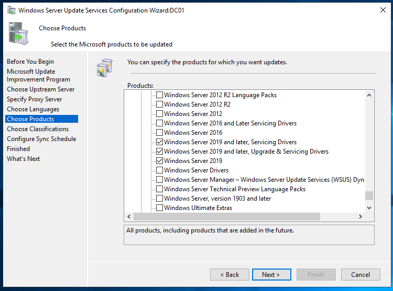The width and height of the screenshot is (393, 291).
Task: Close the configuration wizard window
Action: coord(383,10)
